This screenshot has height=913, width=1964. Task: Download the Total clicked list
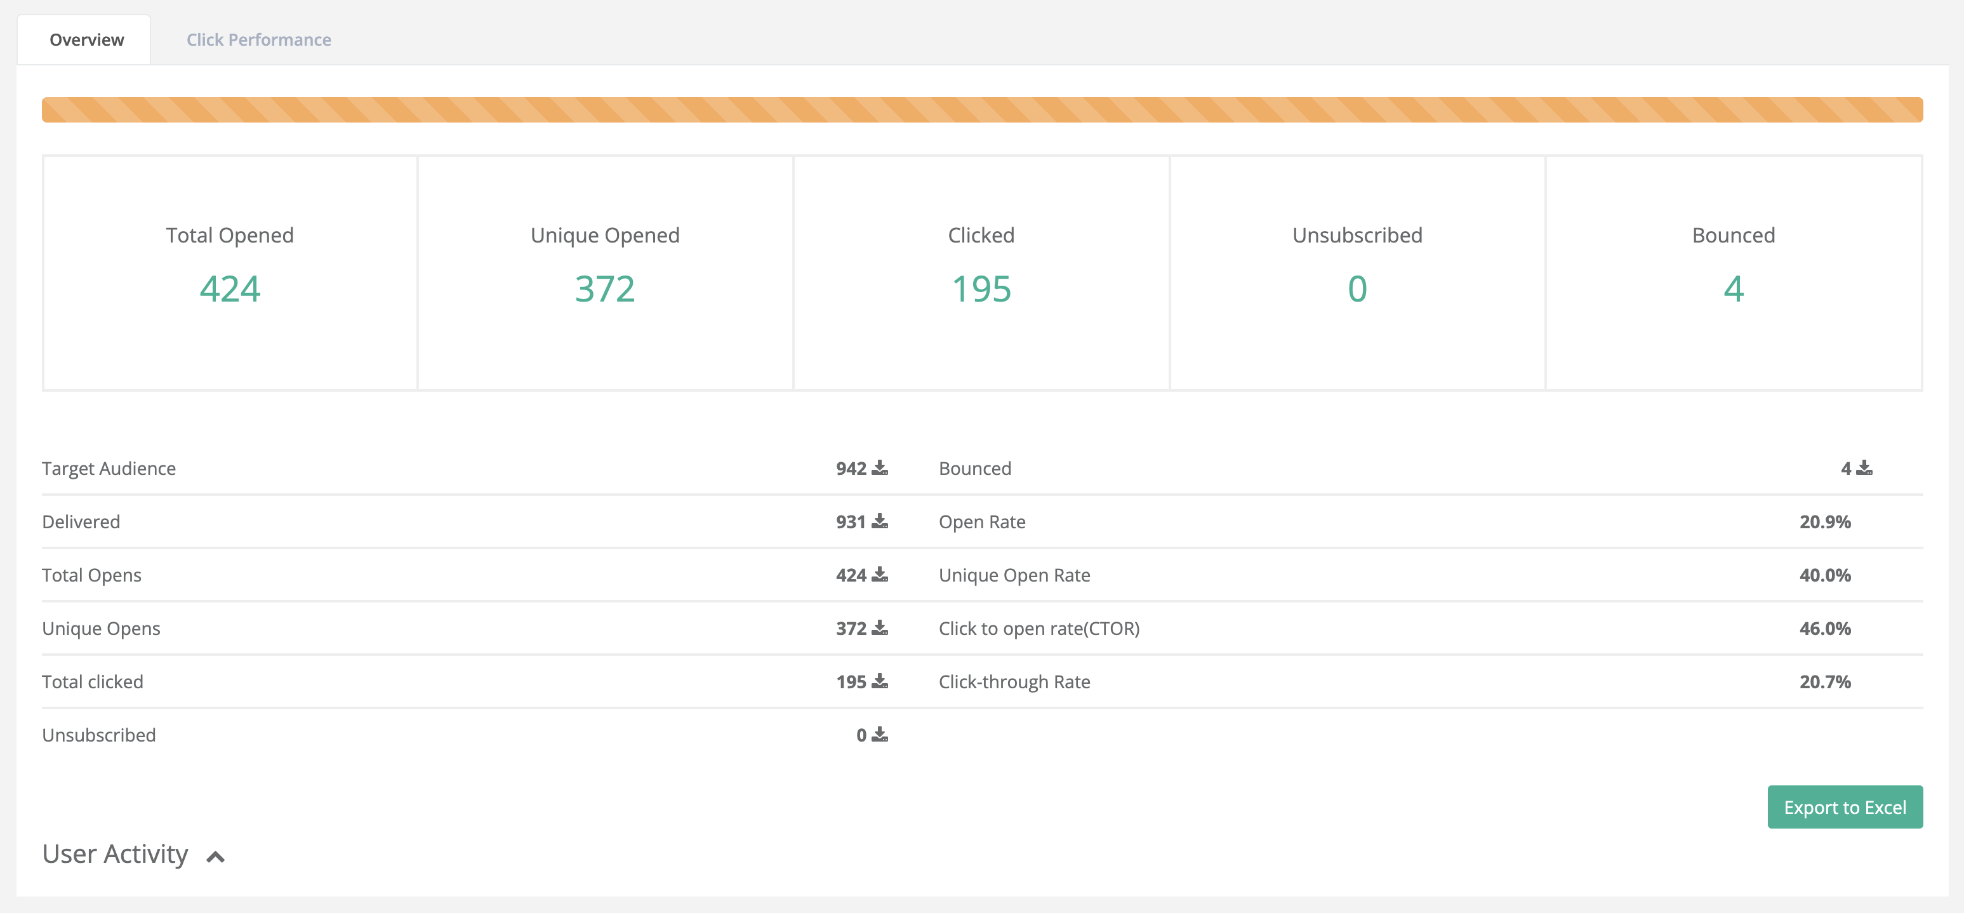[880, 681]
